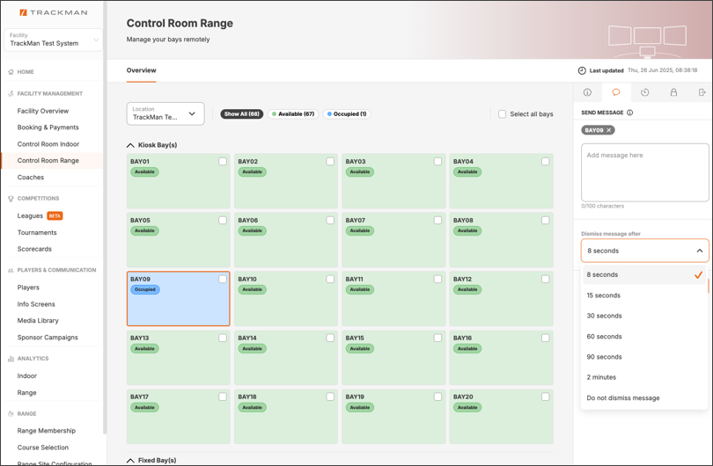This screenshot has width=713, height=466.
Task: Select the 90 seconds option
Action: [643, 357]
